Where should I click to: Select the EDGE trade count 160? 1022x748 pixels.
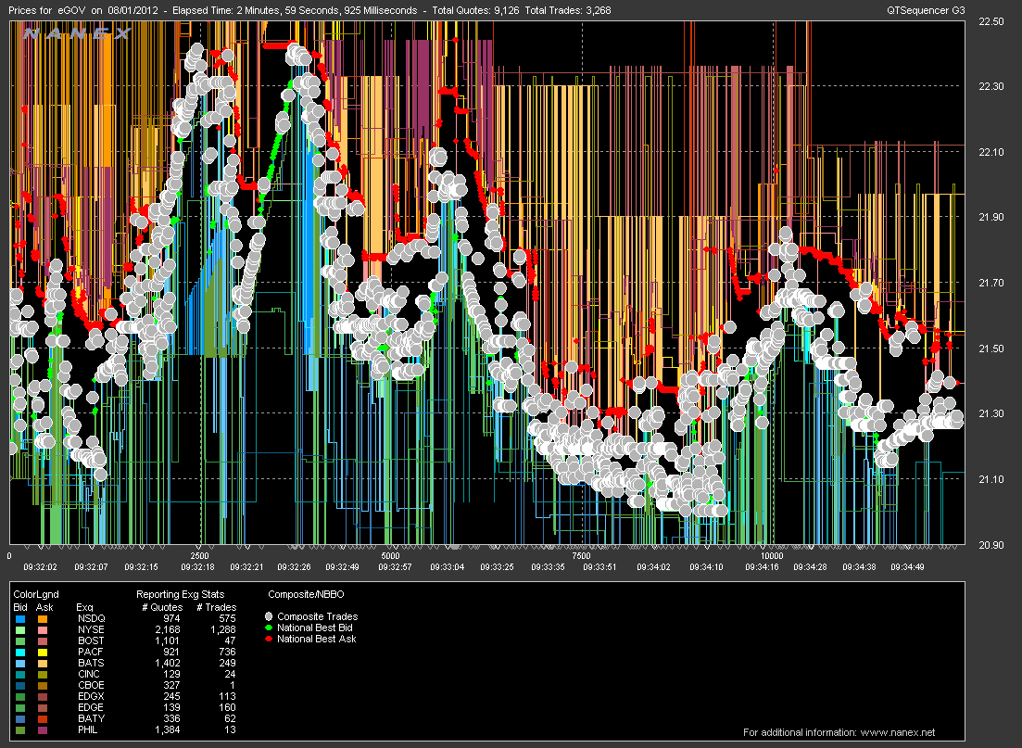click(227, 707)
